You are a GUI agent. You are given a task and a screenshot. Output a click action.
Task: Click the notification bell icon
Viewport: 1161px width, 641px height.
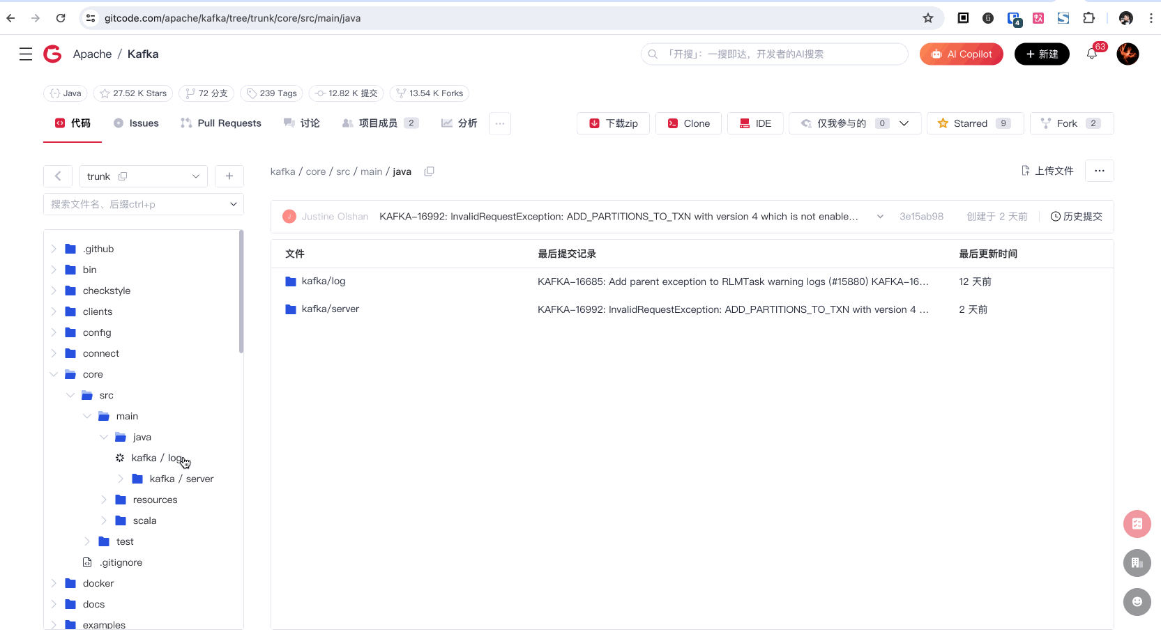[1091, 54]
